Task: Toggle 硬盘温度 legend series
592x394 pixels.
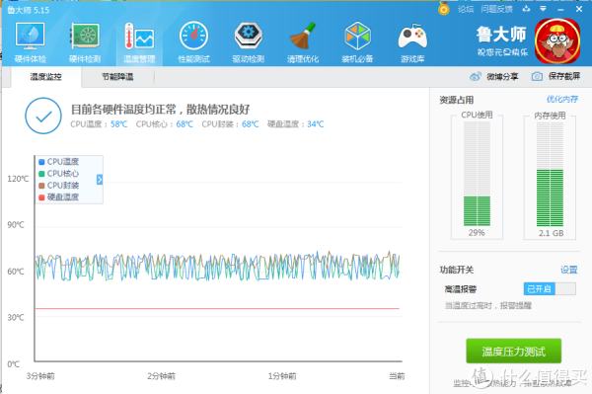Action: click(59, 197)
